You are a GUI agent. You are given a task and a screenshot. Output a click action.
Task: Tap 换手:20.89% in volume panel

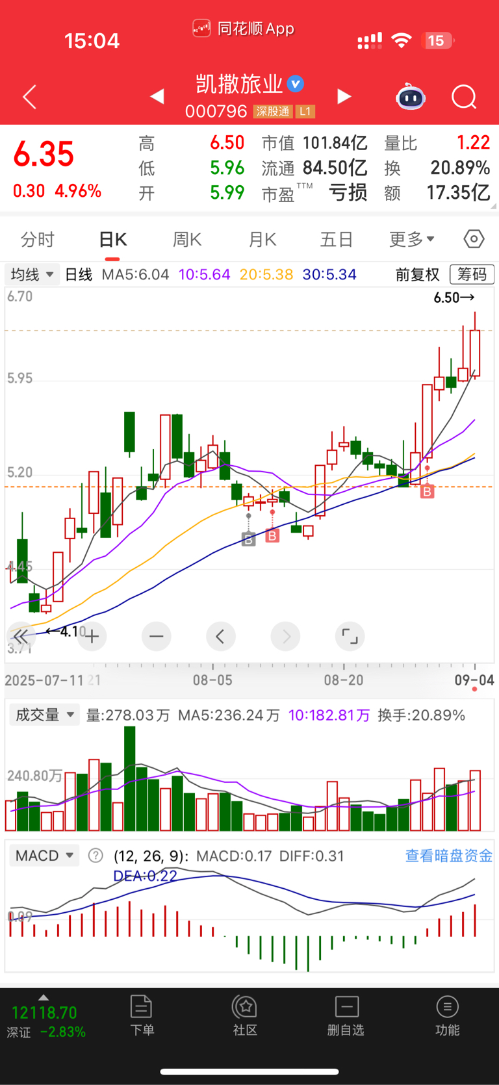pyautogui.click(x=421, y=715)
